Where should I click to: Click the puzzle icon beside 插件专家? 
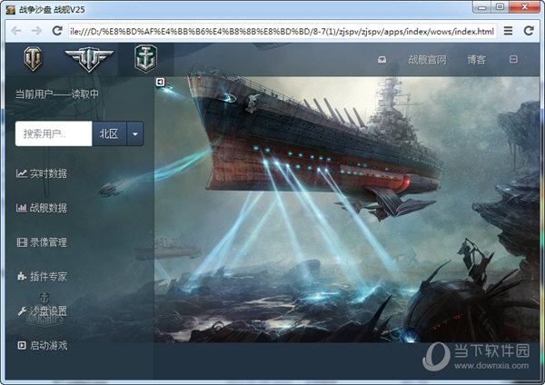tap(22, 276)
